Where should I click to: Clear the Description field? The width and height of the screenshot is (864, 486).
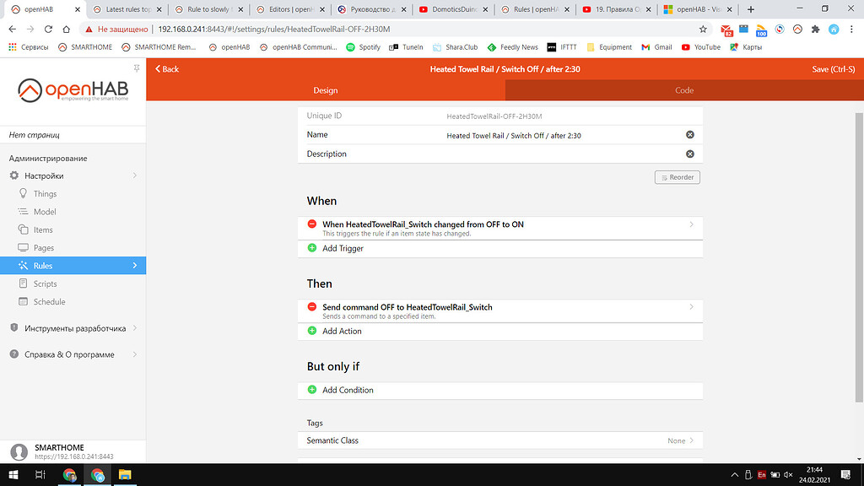[689, 154]
